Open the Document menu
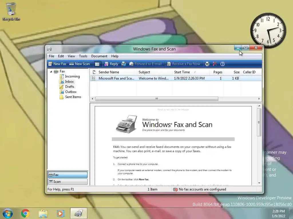This screenshot has width=293, height=219. pyautogui.click(x=99, y=56)
